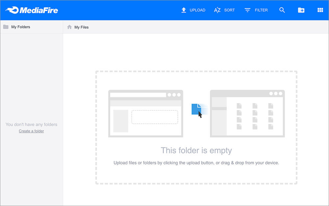The image size is (329, 206).
Task: Open the Upload tool
Action: [x=193, y=10]
